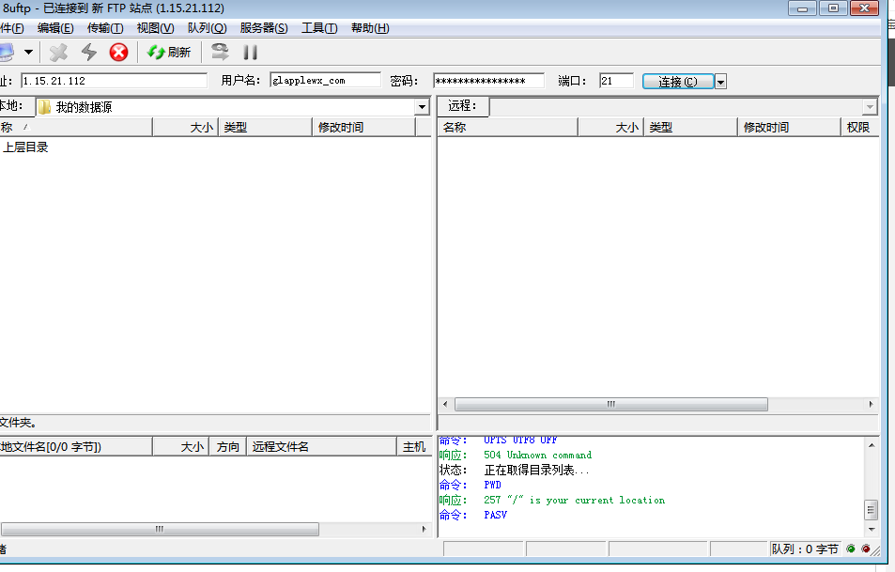
Task: Sort remote files by 修改时间 column
Action: 790,128
